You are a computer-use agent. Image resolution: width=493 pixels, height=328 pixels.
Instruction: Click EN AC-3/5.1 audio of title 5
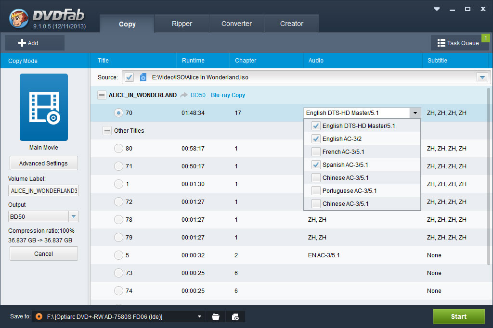pos(324,255)
